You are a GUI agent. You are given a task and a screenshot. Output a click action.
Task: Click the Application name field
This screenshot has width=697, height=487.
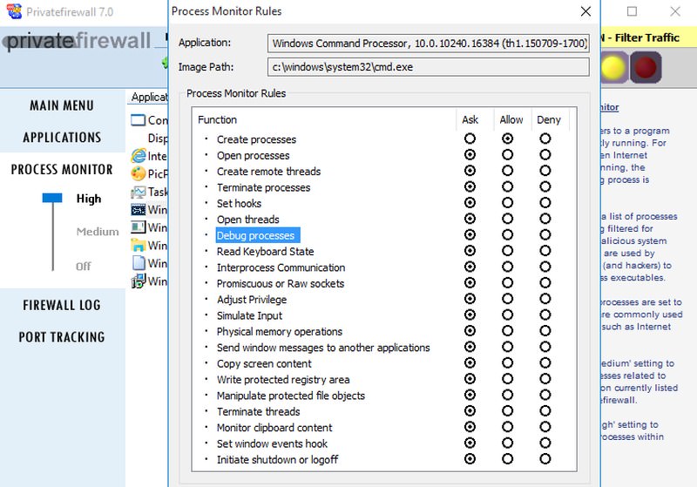[x=429, y=43]
